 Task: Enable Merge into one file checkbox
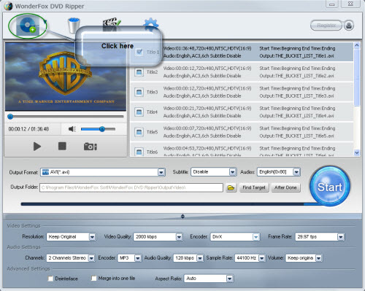(x=93, y=278)
